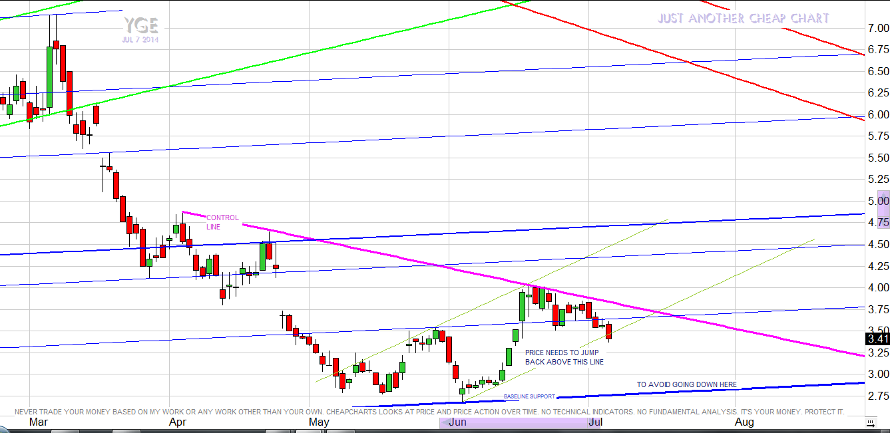Click the Just Another Cheap Chart title
This screenshot has width=890, height=433.
tap(744, 19)
